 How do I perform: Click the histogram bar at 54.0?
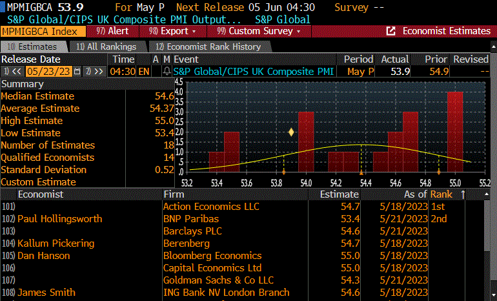306,141
